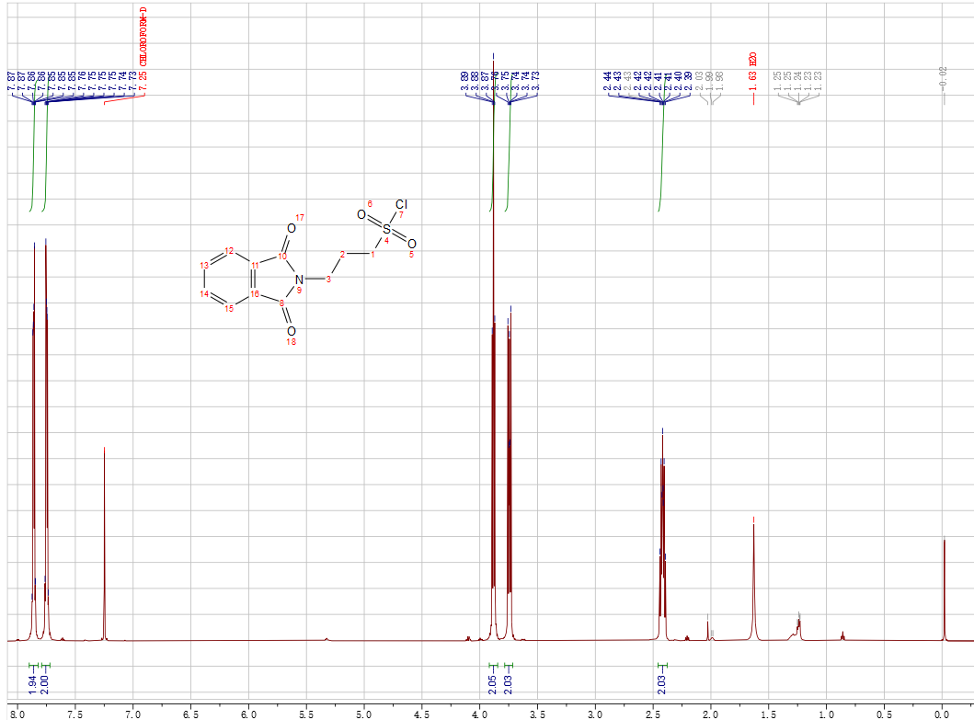
Task: Select the carbonyl oxygen labeled 18
Action: point(291,330)
